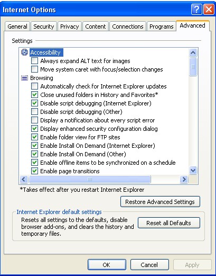This screenshot has height=276, width=216.
Task: Click the scroll left arrow
Action: coord(24,180)
